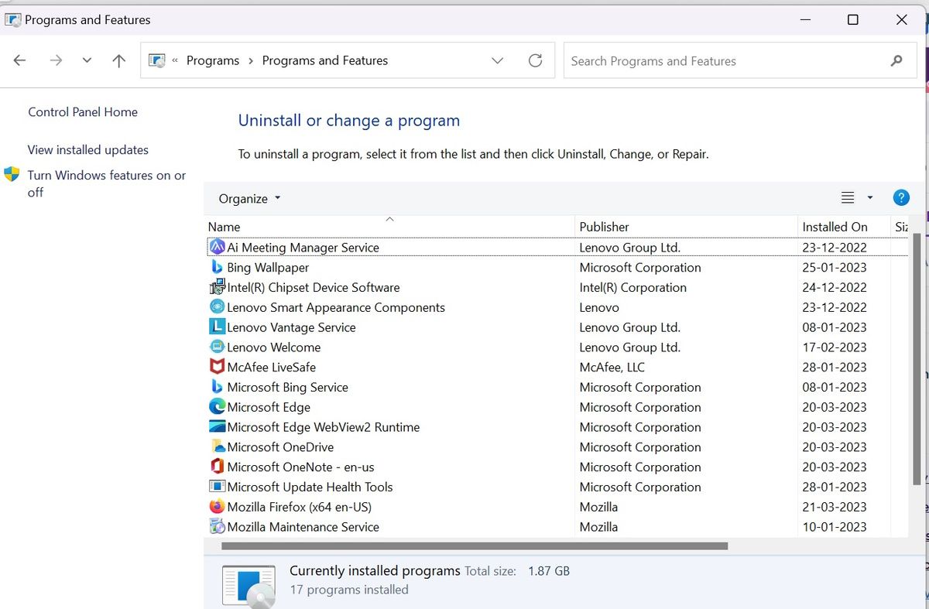Open the recent locations dropdown chevron

86,60
